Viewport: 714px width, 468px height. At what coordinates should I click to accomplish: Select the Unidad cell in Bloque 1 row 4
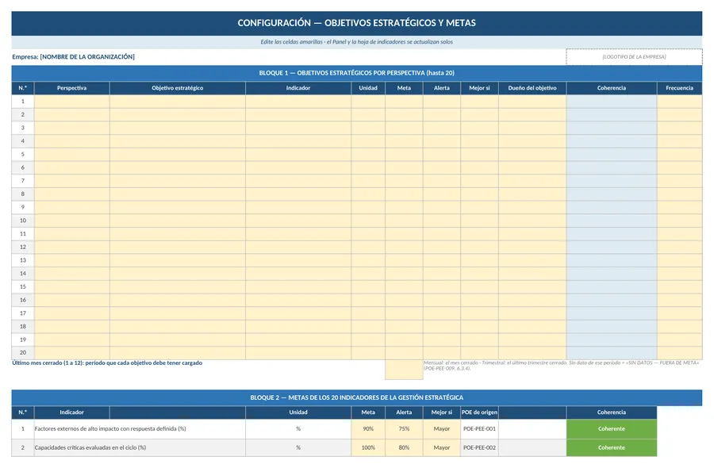(368, 141)
